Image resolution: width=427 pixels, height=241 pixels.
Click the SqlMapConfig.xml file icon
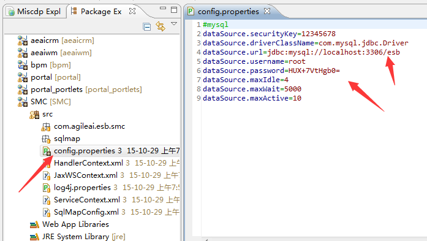click(47, 212)
